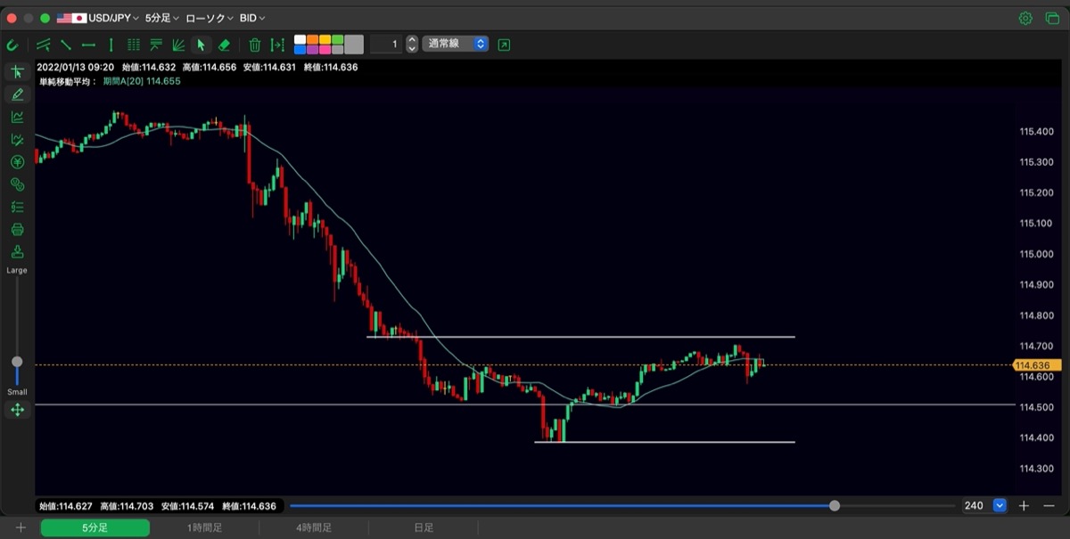This screenshot has height=539, width=1070.
Task: Open the 5分足 timeframe dropdown
Action: [162, 18]
